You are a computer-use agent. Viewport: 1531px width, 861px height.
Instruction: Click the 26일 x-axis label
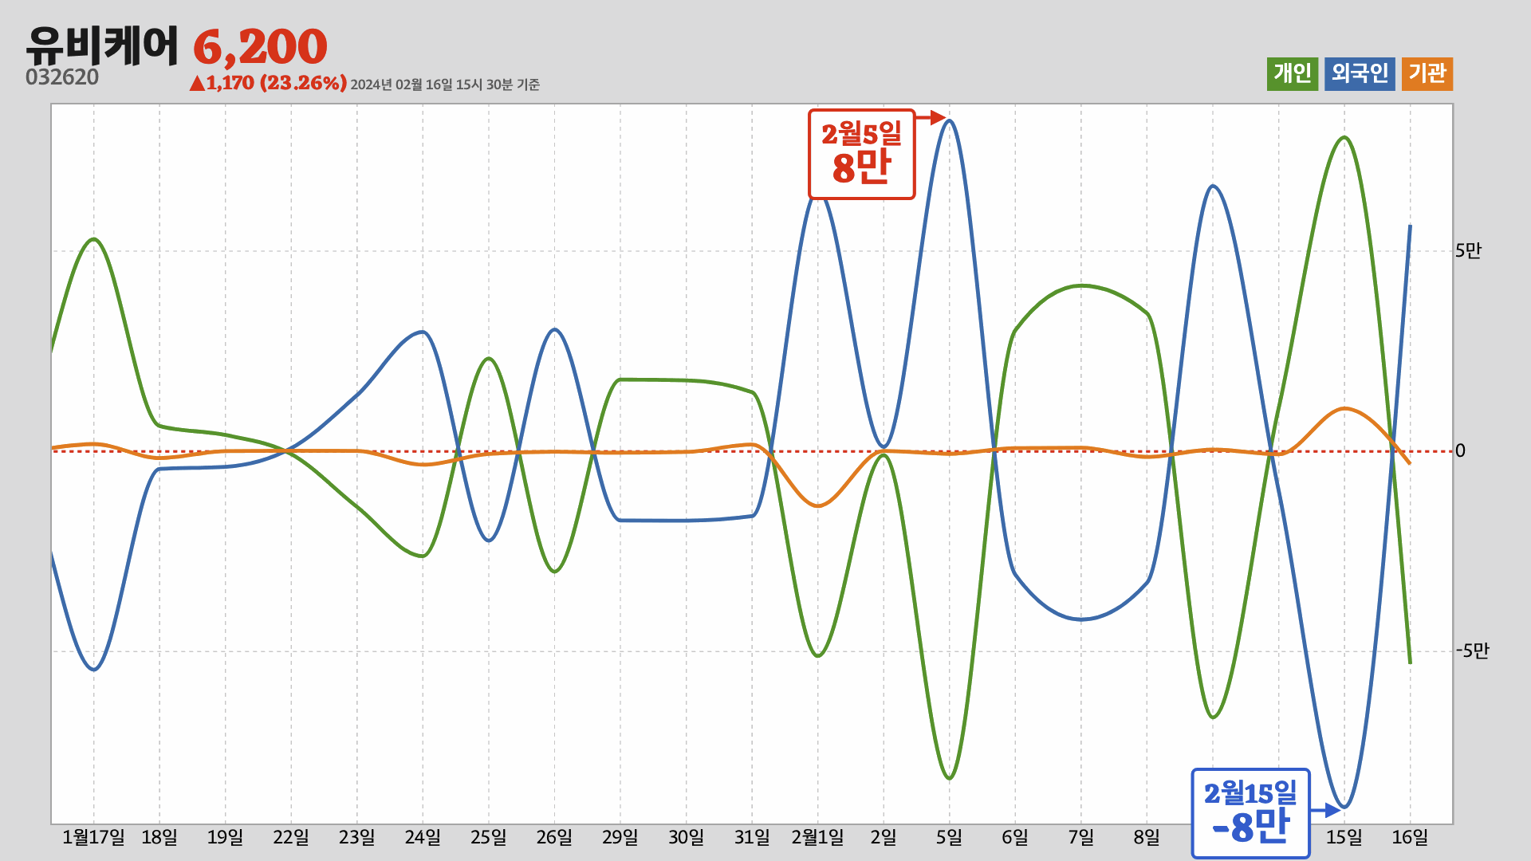tap(554, 837)
